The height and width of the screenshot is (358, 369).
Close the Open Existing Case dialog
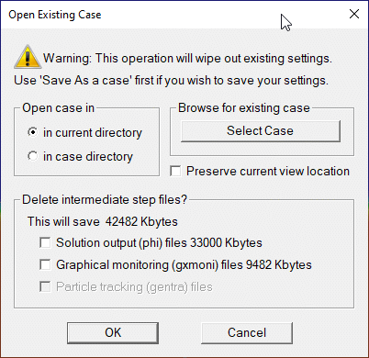pos(354,14)
